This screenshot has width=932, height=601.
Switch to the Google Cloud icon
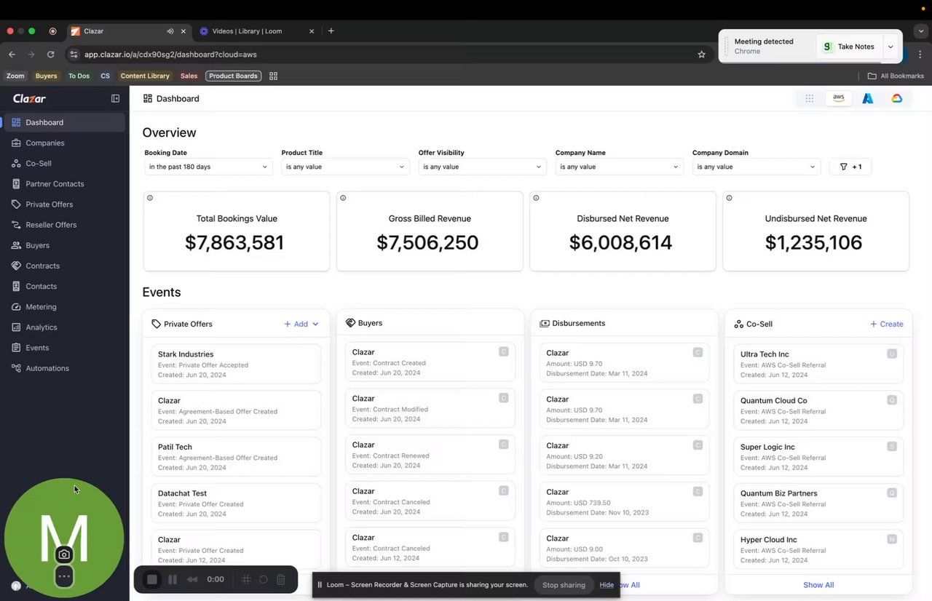click(897, 98)
